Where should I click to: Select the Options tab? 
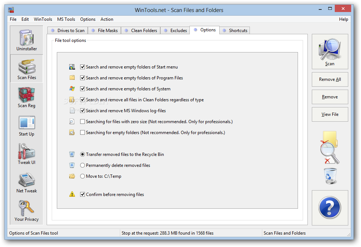(205, 30)
